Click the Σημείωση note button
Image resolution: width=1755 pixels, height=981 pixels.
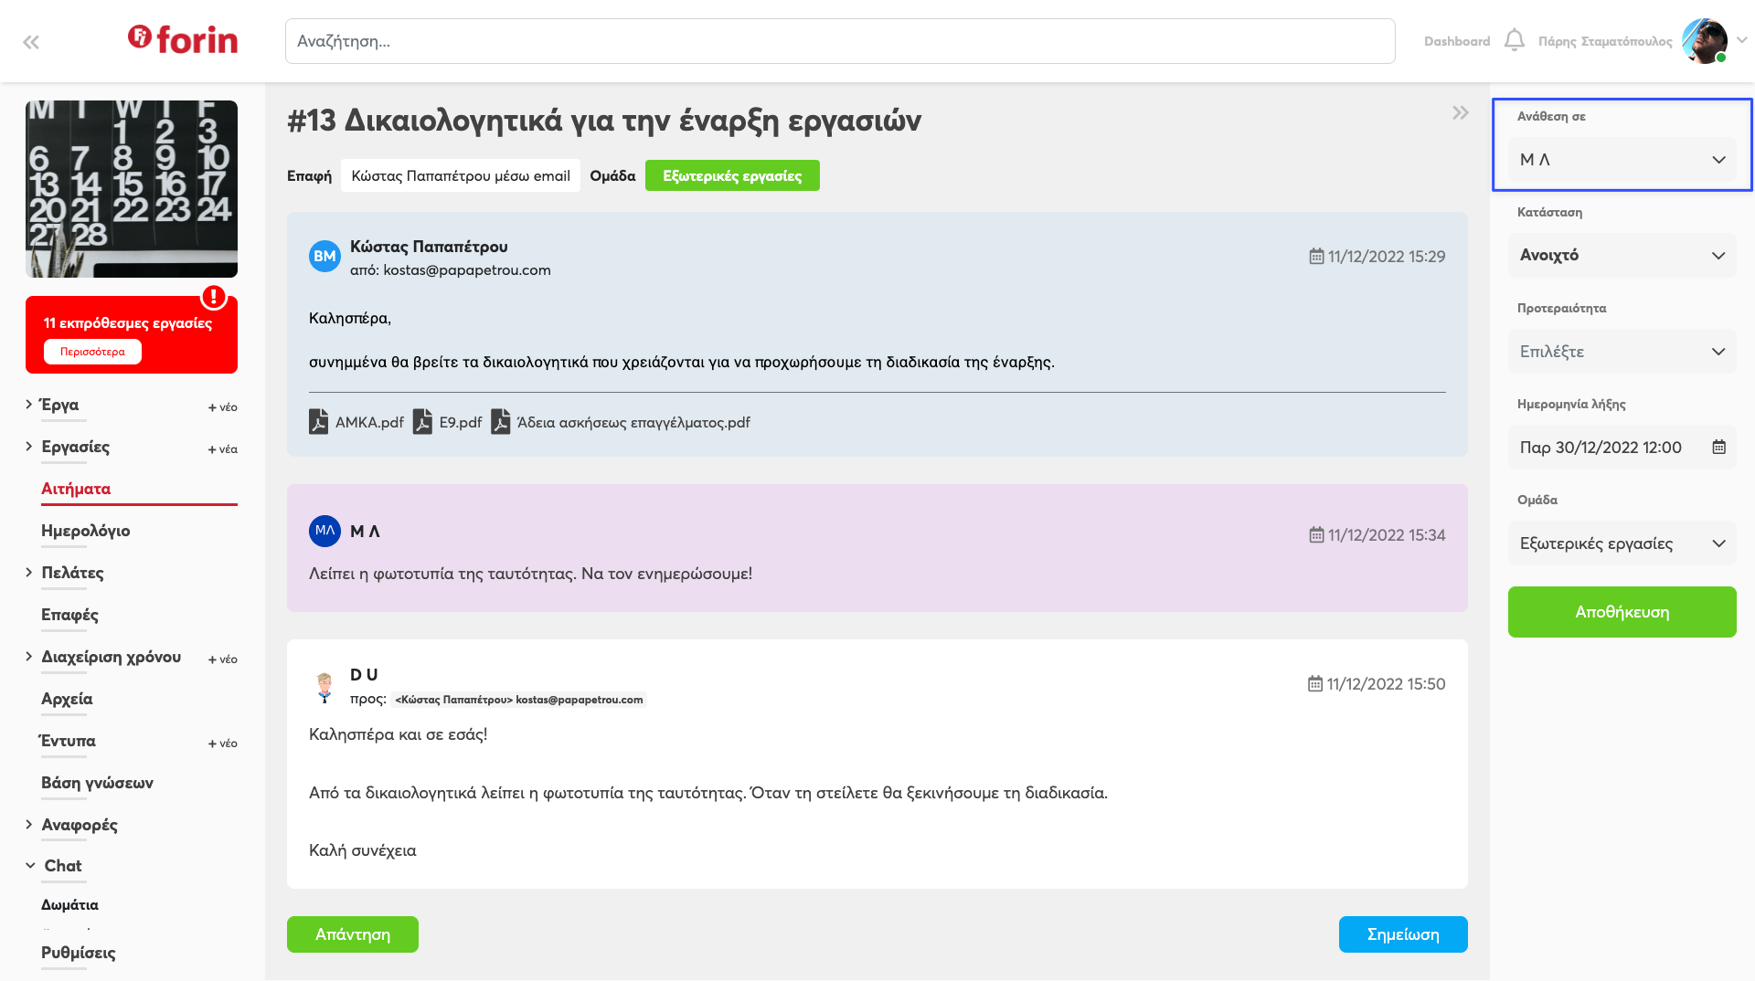(1403, 934)
